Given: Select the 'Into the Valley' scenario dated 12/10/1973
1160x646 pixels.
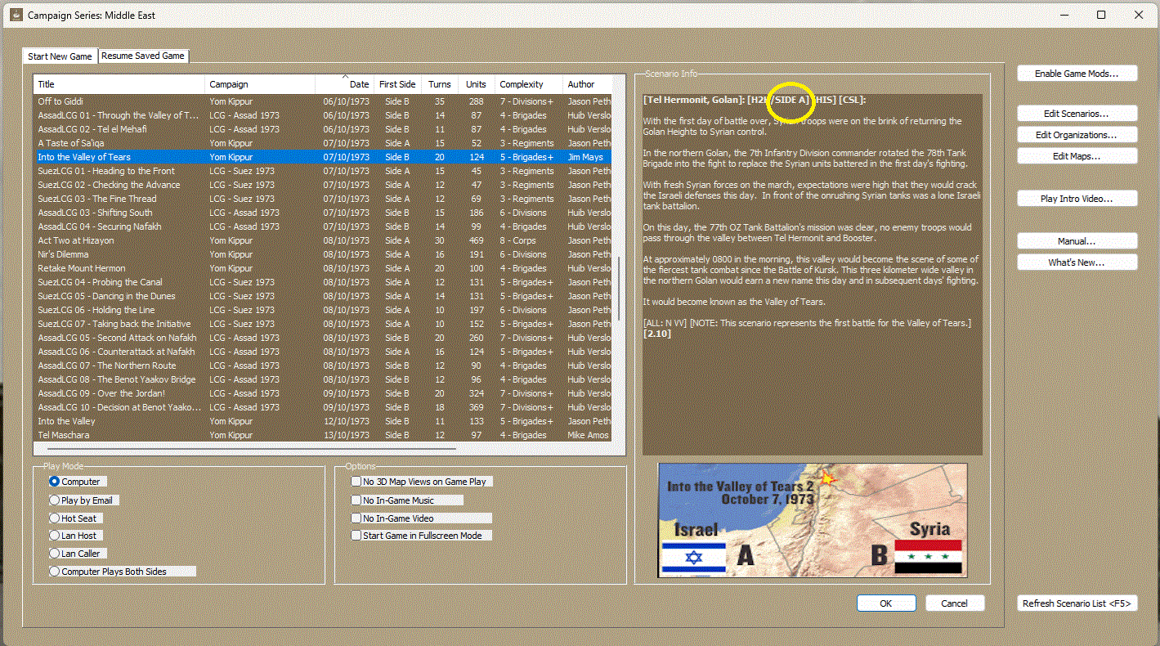Looking at the screenshot, I should [x=323, y=421].
